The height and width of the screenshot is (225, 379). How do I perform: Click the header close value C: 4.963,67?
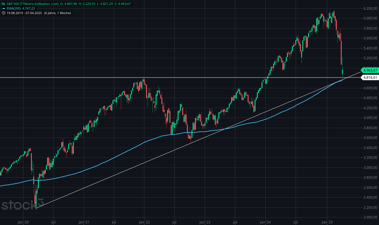[123, 4]
